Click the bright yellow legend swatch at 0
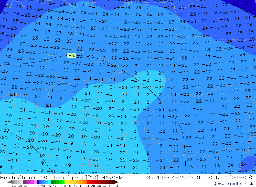 coord(66,182)
